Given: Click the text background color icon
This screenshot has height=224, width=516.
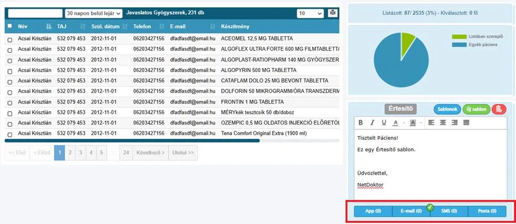Looking at the screenshot, I should pos(412,123).
